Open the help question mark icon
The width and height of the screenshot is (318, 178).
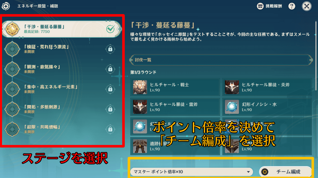click(x=292, y=6)
